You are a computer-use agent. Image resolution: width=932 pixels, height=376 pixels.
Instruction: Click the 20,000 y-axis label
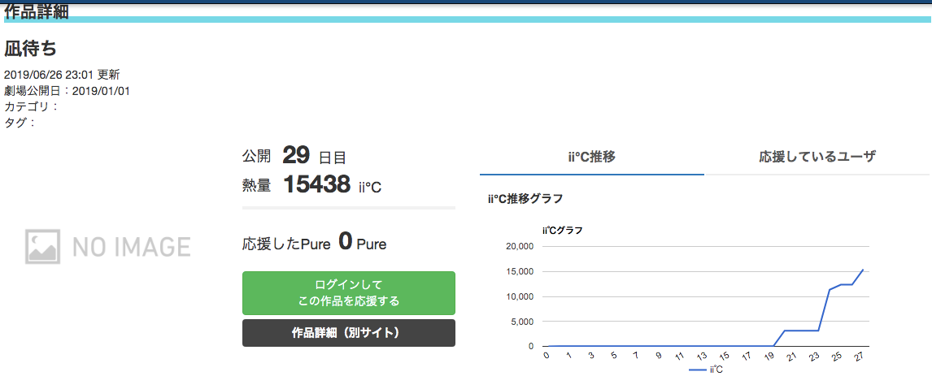click(519, 247)
